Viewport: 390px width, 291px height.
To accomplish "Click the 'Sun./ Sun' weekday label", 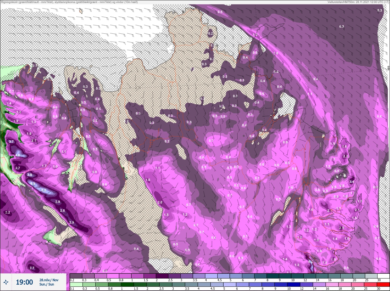I will tap(47, 284).
